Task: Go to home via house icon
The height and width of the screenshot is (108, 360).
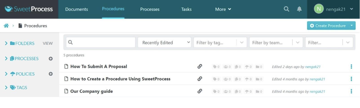Action: click(x=6, y=26)
